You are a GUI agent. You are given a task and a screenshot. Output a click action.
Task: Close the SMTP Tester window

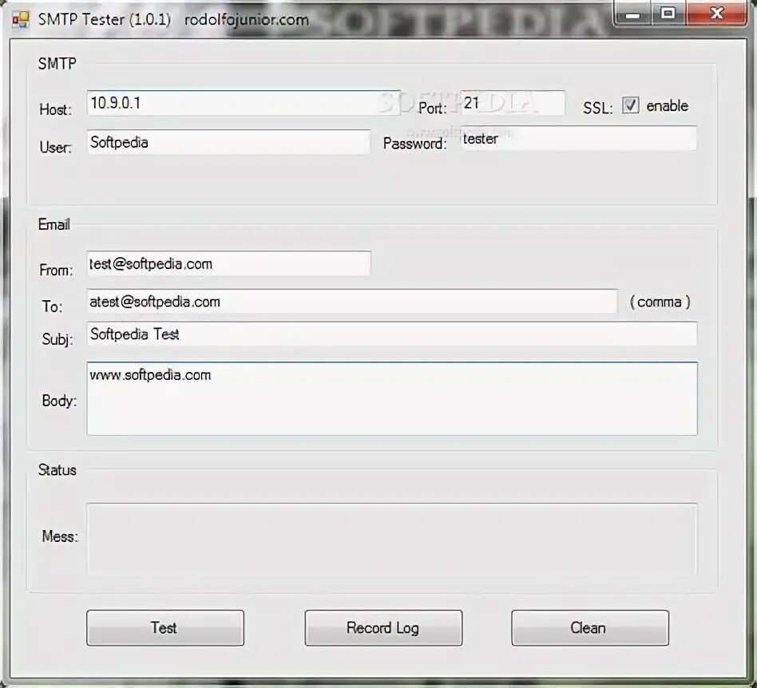[716, 14]
